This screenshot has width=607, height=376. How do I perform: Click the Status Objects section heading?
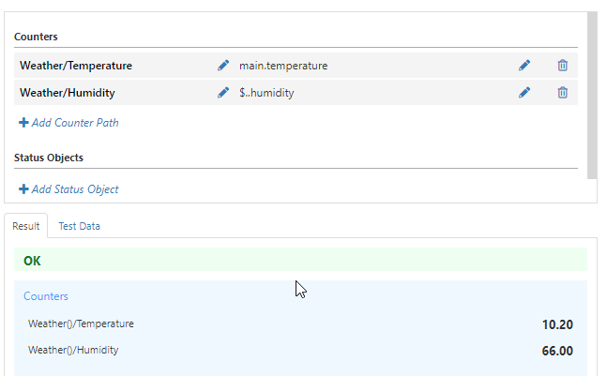pyautogui.click(x=49, y=158)
